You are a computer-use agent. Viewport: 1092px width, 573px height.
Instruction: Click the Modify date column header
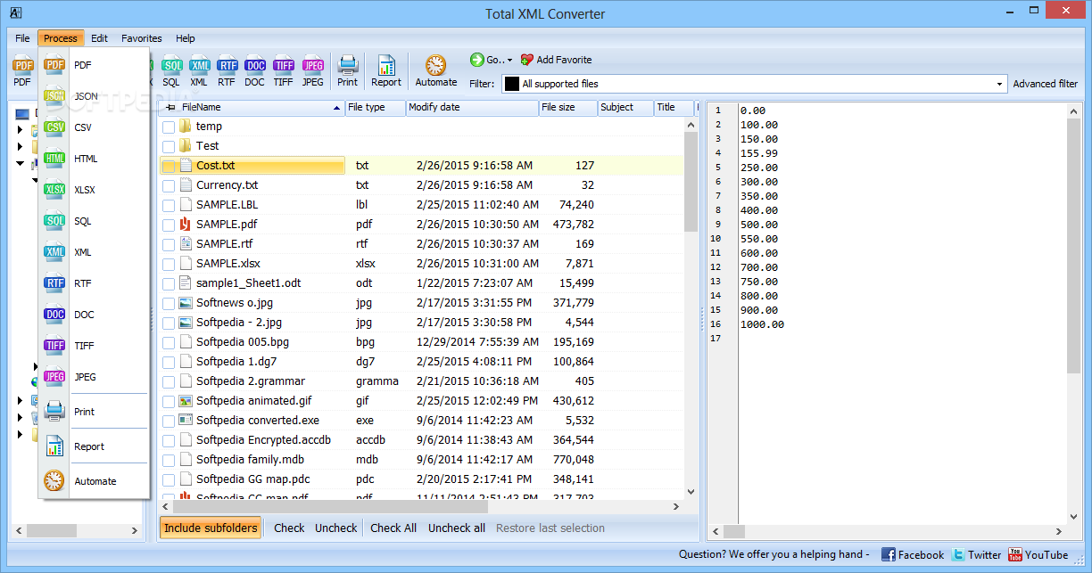[473, 107]
